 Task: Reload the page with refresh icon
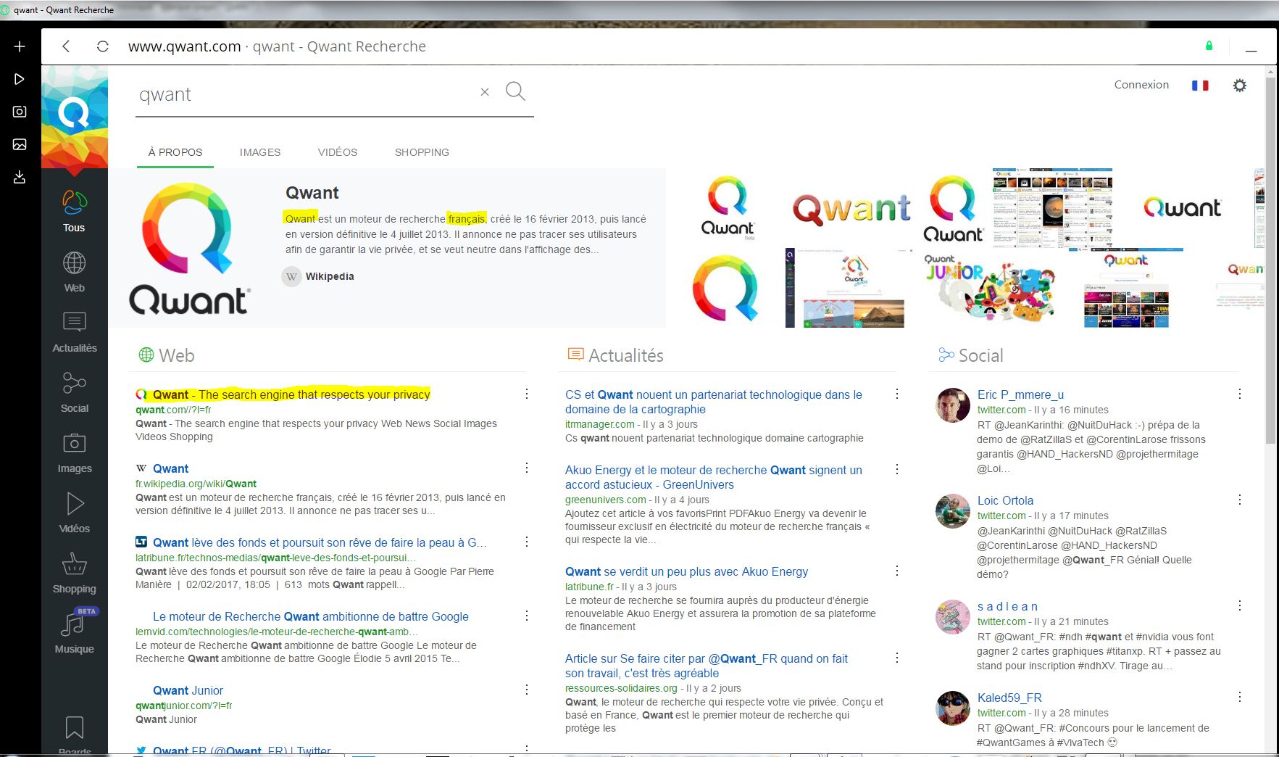[103, 46]
